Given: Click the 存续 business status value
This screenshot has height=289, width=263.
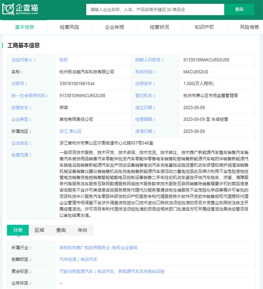Looking at the screenshot, I should [x=64, y=107].
